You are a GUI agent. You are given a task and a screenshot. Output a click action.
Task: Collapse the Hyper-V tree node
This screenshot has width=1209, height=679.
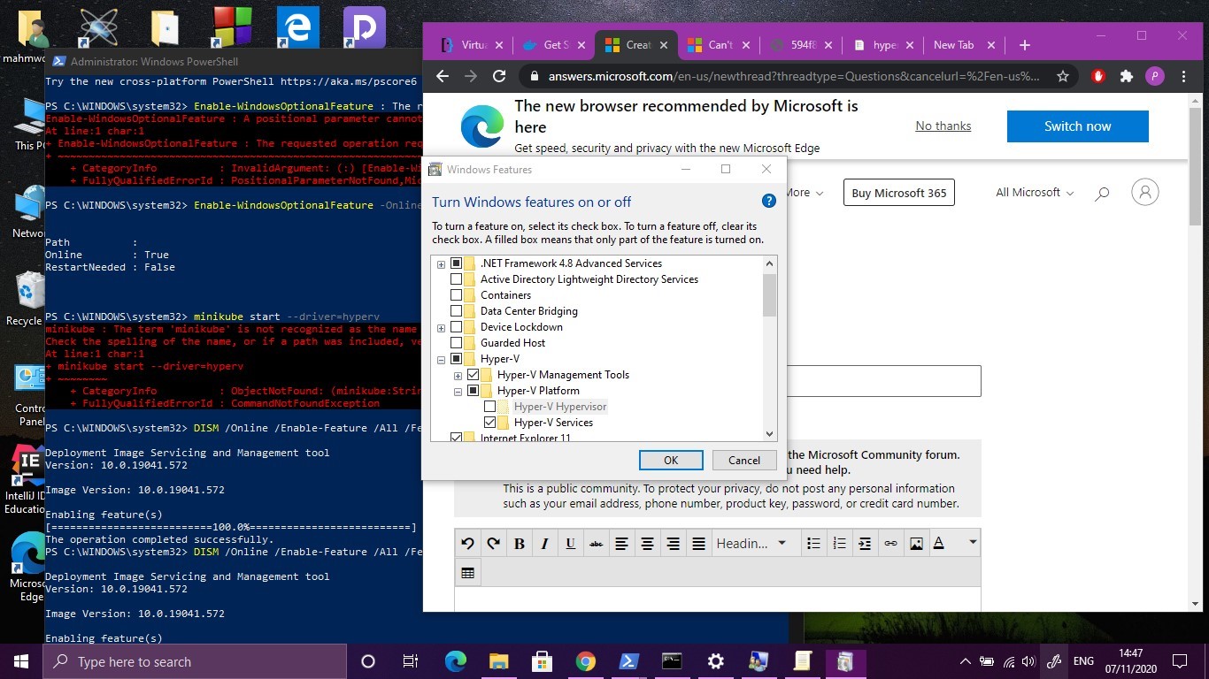pos(441,359)
